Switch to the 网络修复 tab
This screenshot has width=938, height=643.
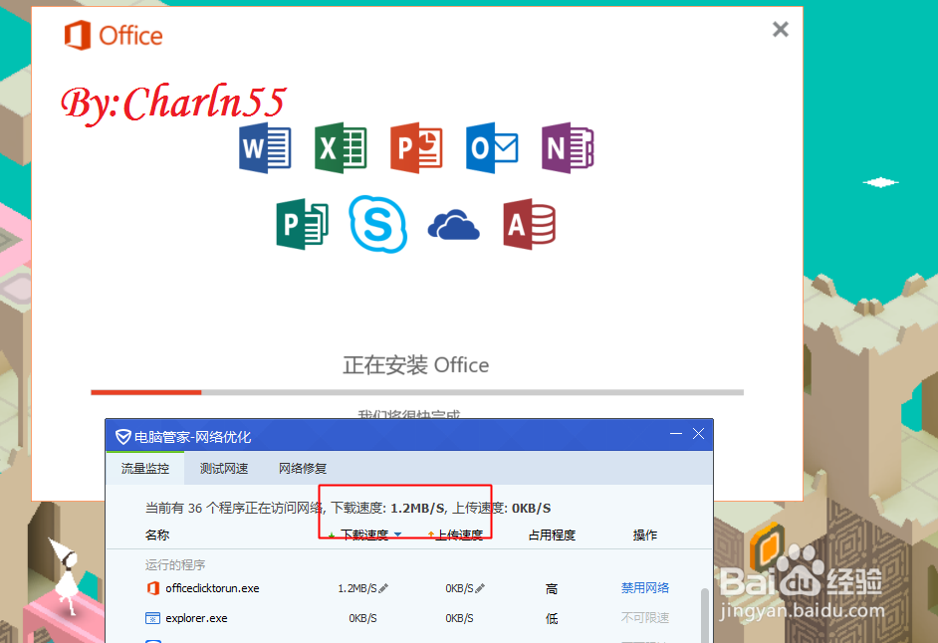click(x=302, y=467)
